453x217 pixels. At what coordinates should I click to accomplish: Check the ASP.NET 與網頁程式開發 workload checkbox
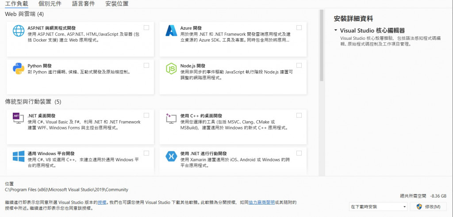pyautogui.click(x=146, y=28)
